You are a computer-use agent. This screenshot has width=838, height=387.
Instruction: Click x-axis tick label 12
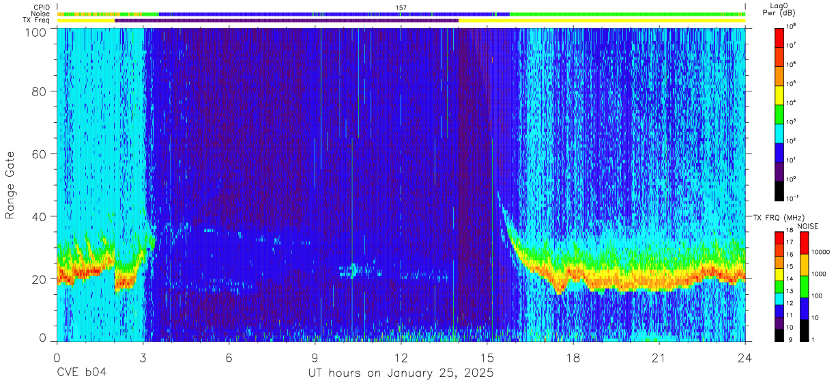pyautogui.click(x=401, y=357)
